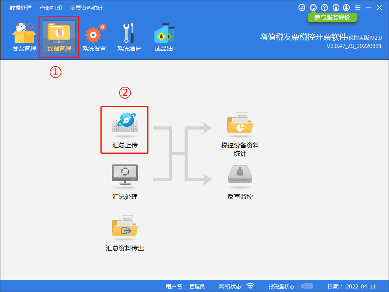The width and height of the screenshot is (389, 292).
Task: Open the 查询打印 menu
Action: 51,8
